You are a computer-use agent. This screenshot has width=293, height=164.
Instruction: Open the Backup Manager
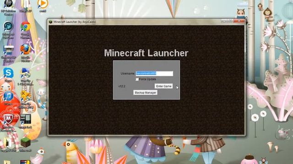coord(146,92)
